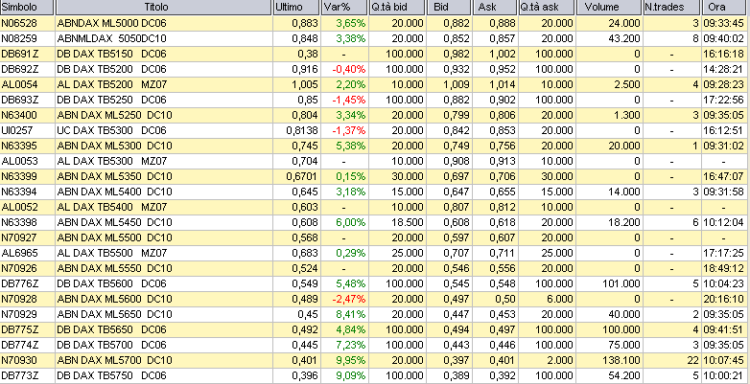Select symbol AL0052

point(19,207)
